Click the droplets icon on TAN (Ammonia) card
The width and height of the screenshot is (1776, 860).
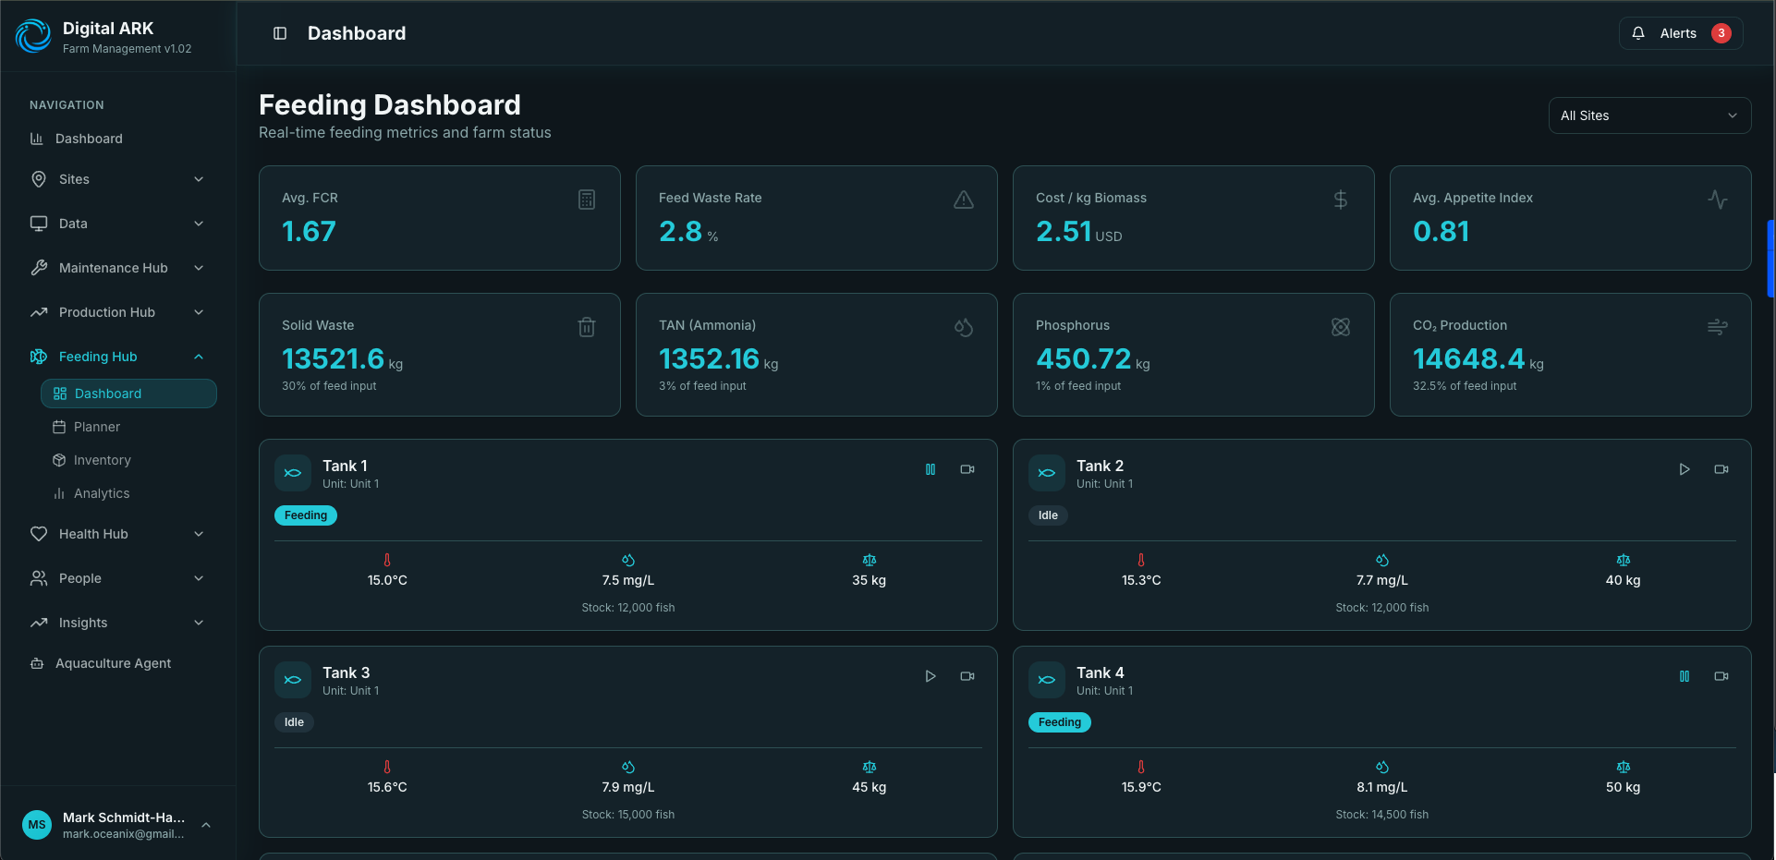pos(964,327)
